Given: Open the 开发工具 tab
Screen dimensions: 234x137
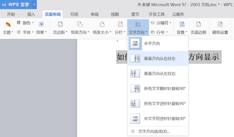Looking at the screenshot, I should [157, 14].
